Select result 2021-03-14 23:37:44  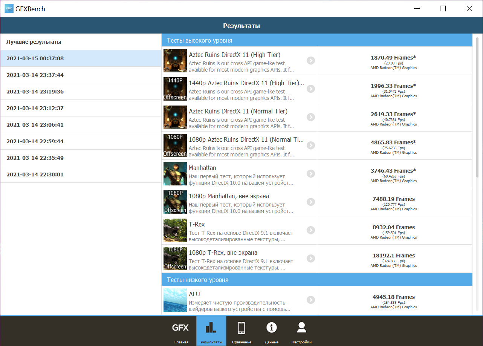click(x=81, y=75)
